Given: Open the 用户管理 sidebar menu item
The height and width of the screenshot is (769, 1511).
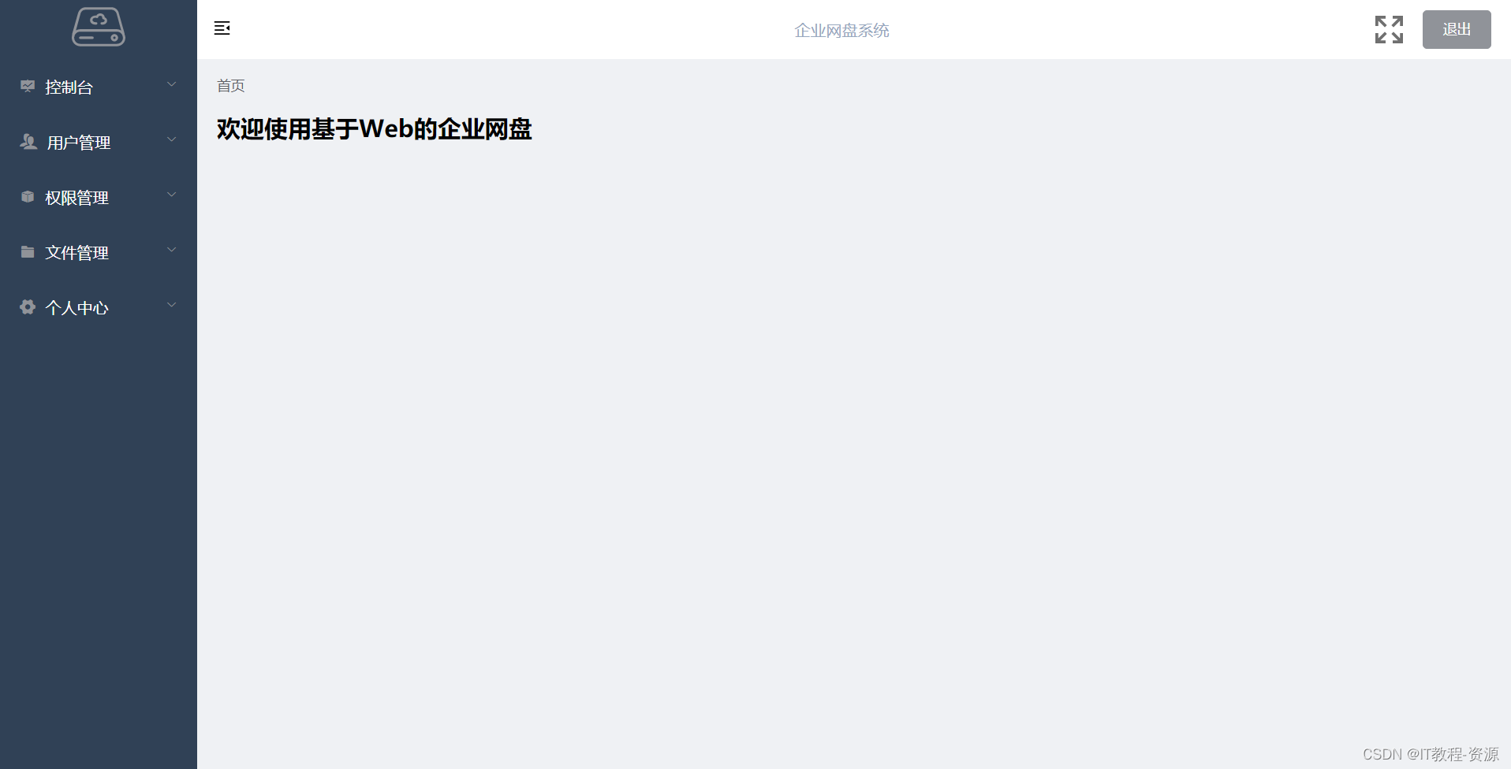Looking at the screenshot, I should (x=99, y=142).
